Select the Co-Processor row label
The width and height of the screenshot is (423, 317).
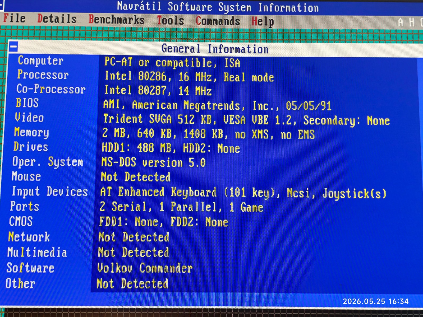click(x=51, y=89)
